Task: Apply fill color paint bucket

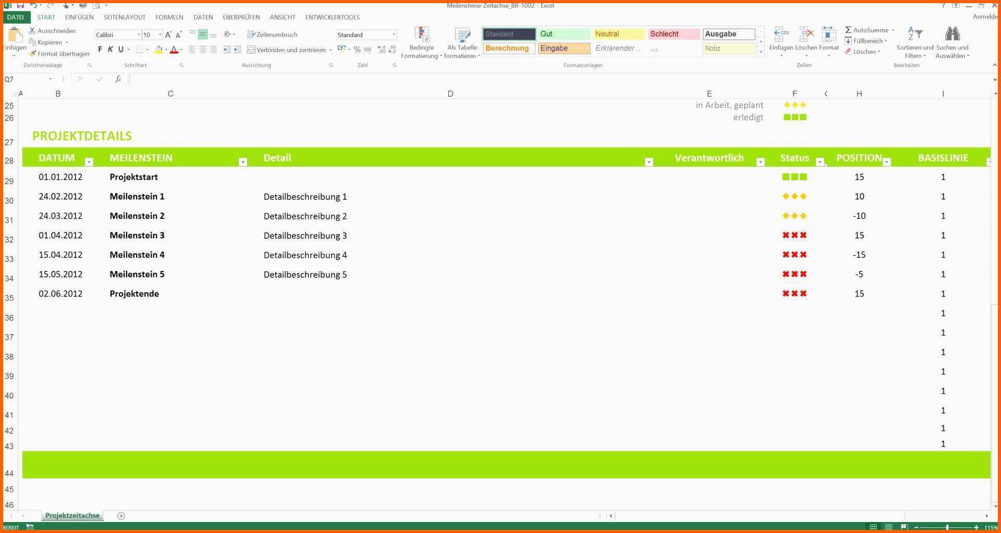Action: (158, 49)
